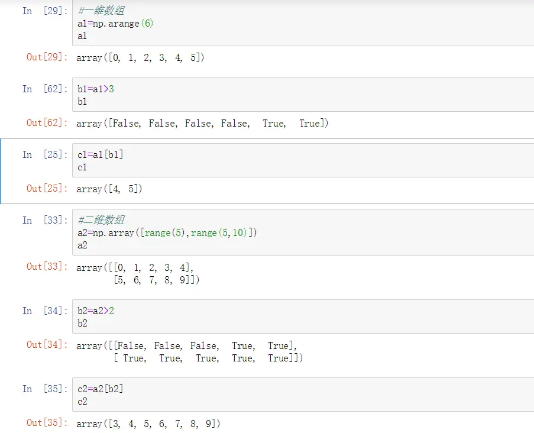The image size is (534, 433).
Task: Click the Out[62] output prompt
Action: pos(47,123)
